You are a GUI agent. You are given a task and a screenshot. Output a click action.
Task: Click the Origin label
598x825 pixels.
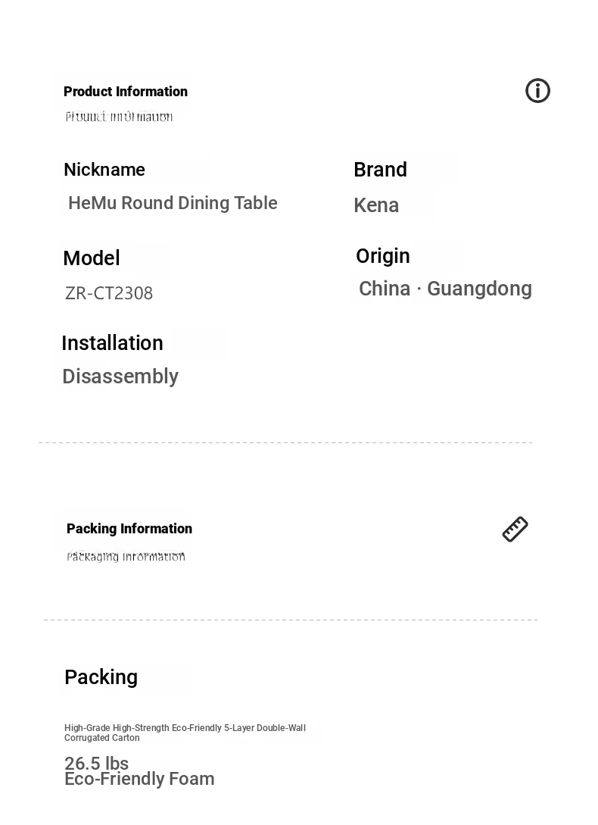[383, 256]
